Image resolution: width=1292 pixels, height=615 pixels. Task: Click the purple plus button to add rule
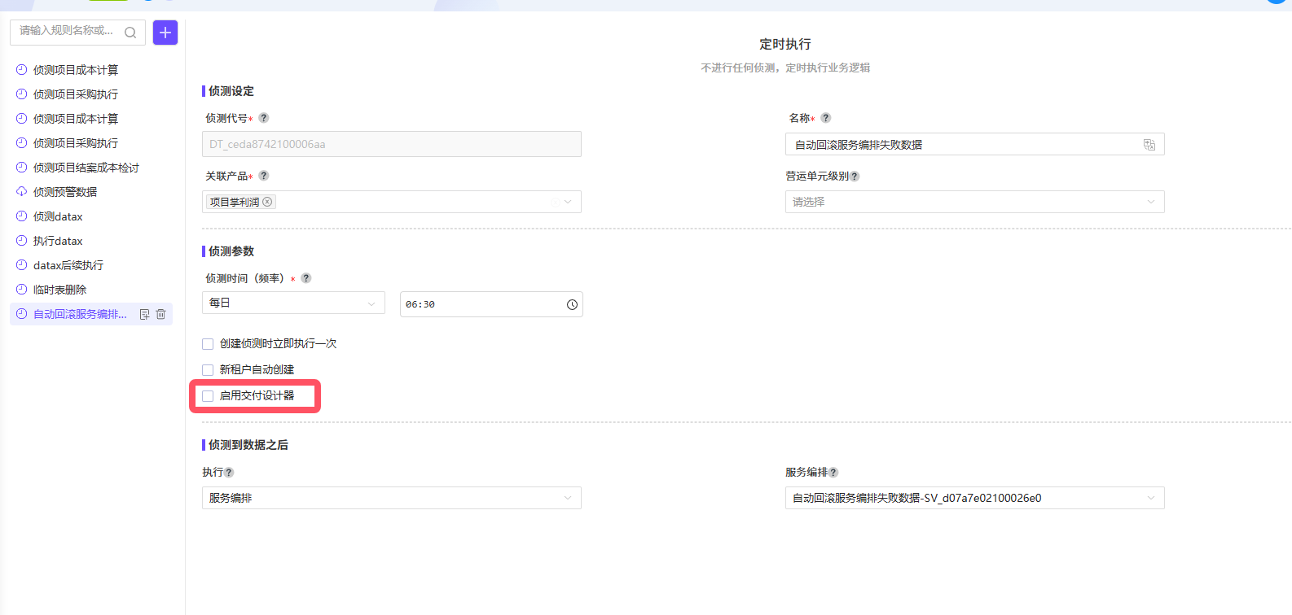[x=165, y=33]
